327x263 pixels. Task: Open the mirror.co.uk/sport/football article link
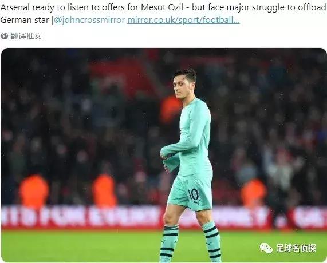point(183,20)
